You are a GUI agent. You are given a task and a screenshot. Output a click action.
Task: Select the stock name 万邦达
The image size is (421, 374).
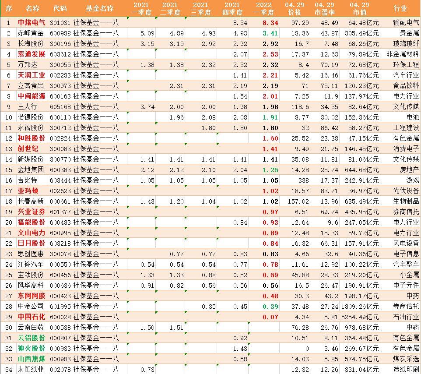point(28,65)
